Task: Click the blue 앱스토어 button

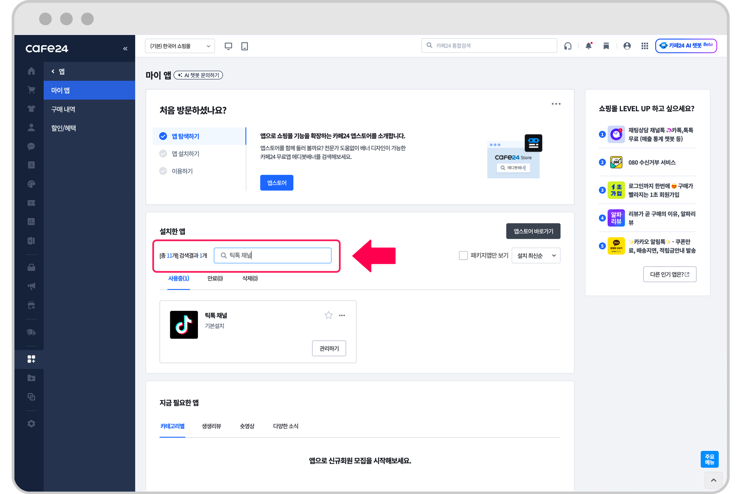Action: coord(277,183)
